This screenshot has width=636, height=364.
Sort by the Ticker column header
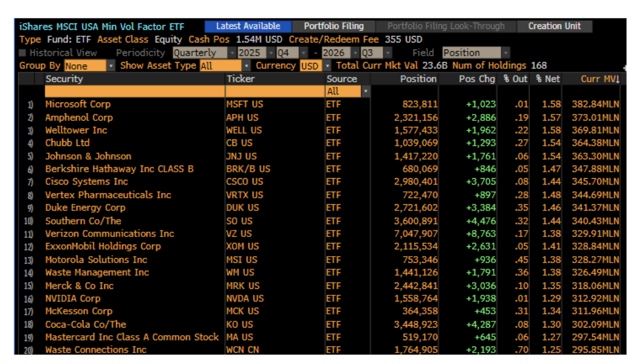[x=241, y=79]
